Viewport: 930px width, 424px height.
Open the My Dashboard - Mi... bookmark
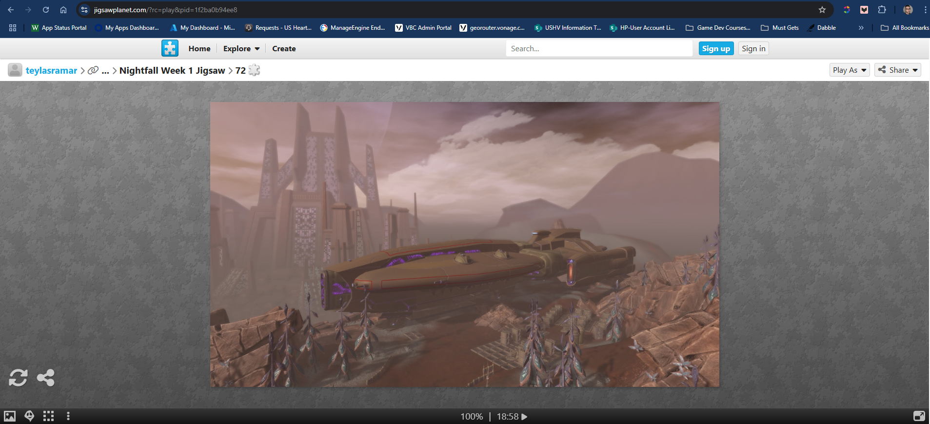[x=202, y=28]
